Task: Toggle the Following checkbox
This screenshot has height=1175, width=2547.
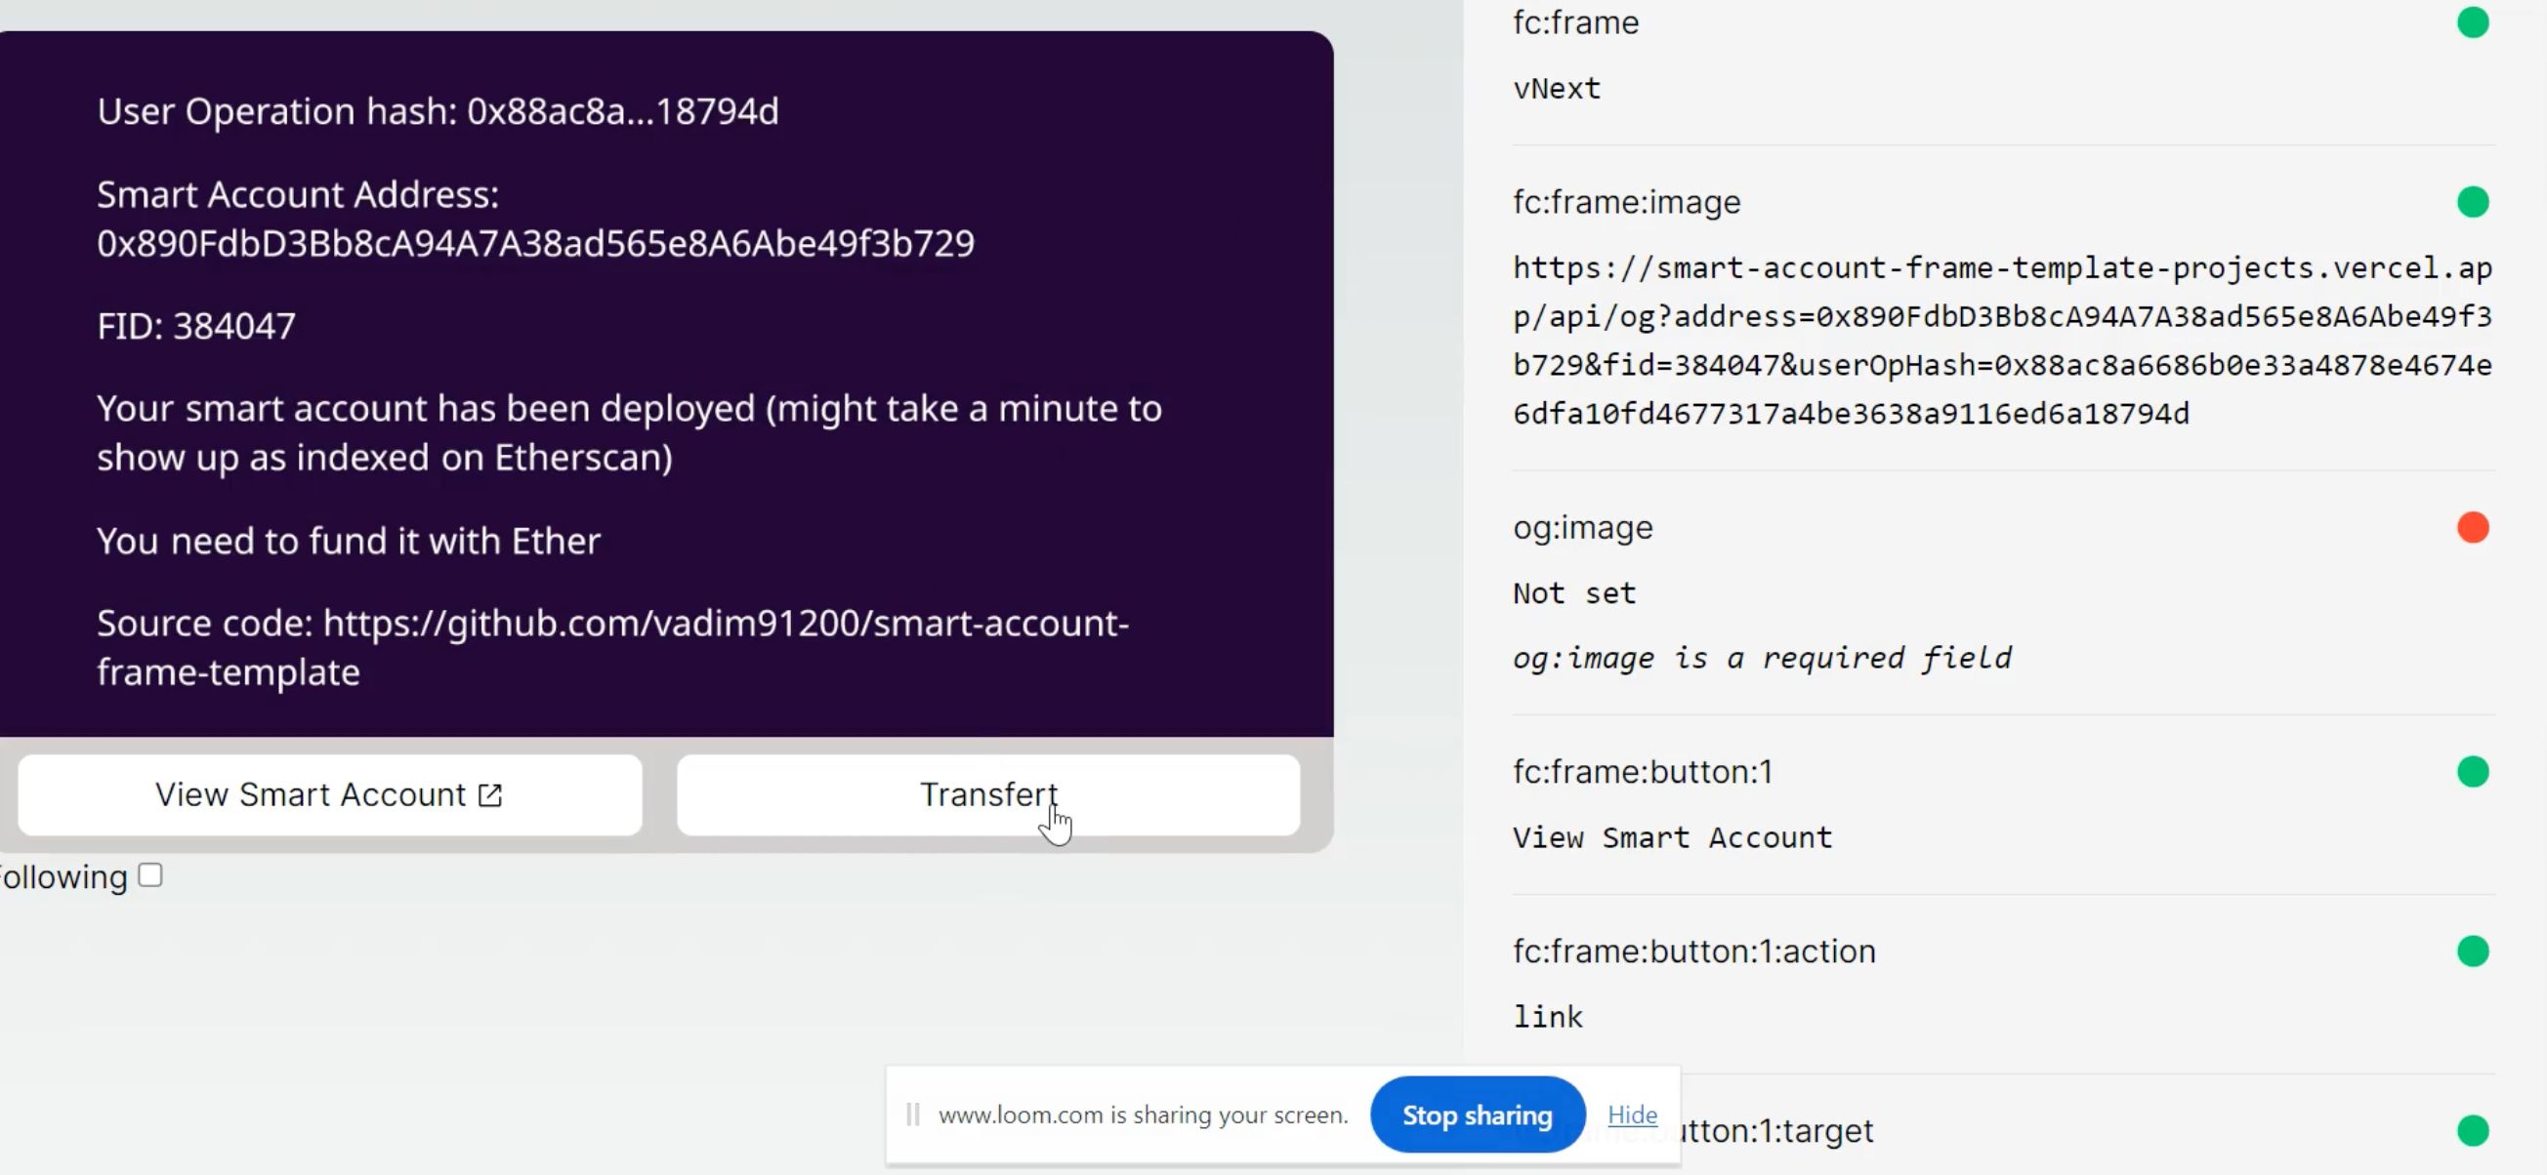Action: [150, 874]
